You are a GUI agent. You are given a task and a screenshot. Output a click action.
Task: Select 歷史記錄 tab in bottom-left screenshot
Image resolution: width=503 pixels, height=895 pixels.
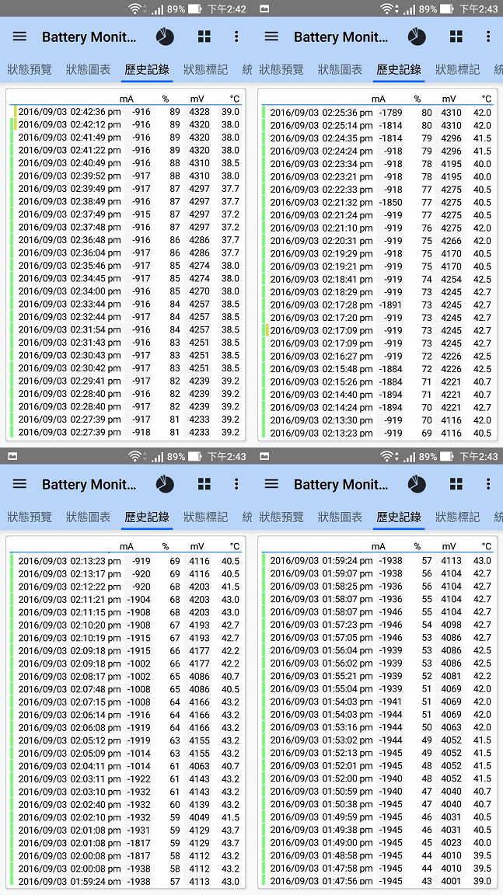147,517
